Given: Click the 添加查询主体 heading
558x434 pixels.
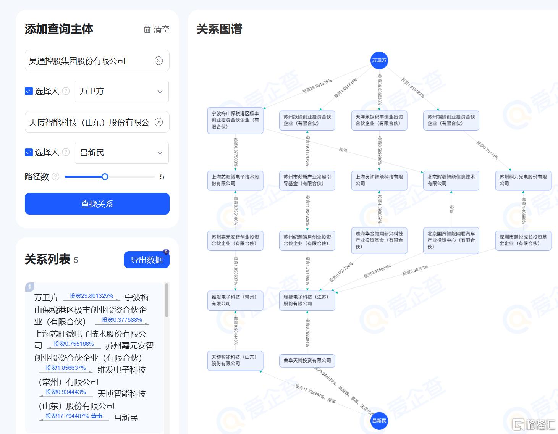Looking at the screenshot, I should (x=59, y=29).
